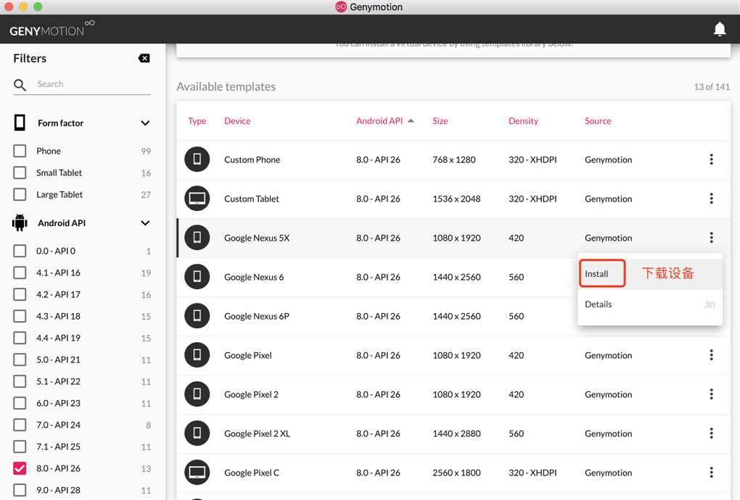Screen dimensions: 740x500
Task: Sort templates by the Device column
Action: [237, 120]
